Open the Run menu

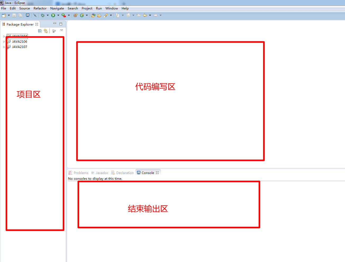tap(99, 8)
